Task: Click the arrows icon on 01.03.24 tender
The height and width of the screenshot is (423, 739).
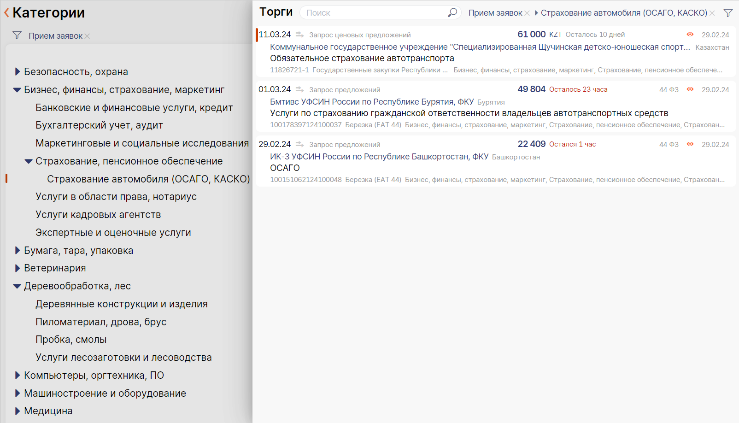Action: pos(299,89)
